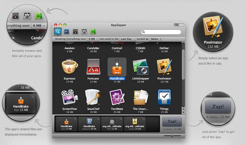This screenshot has height=145, width=245.
Task: Reveal the Pref 12 KB file via magnifier
Action: (121, 118)
